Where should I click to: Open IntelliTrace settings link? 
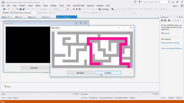coord(170,43)
